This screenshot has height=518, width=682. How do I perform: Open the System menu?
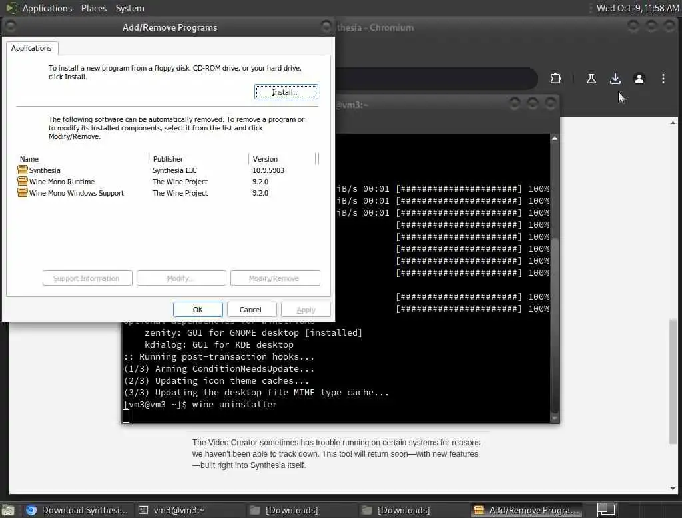130,8
